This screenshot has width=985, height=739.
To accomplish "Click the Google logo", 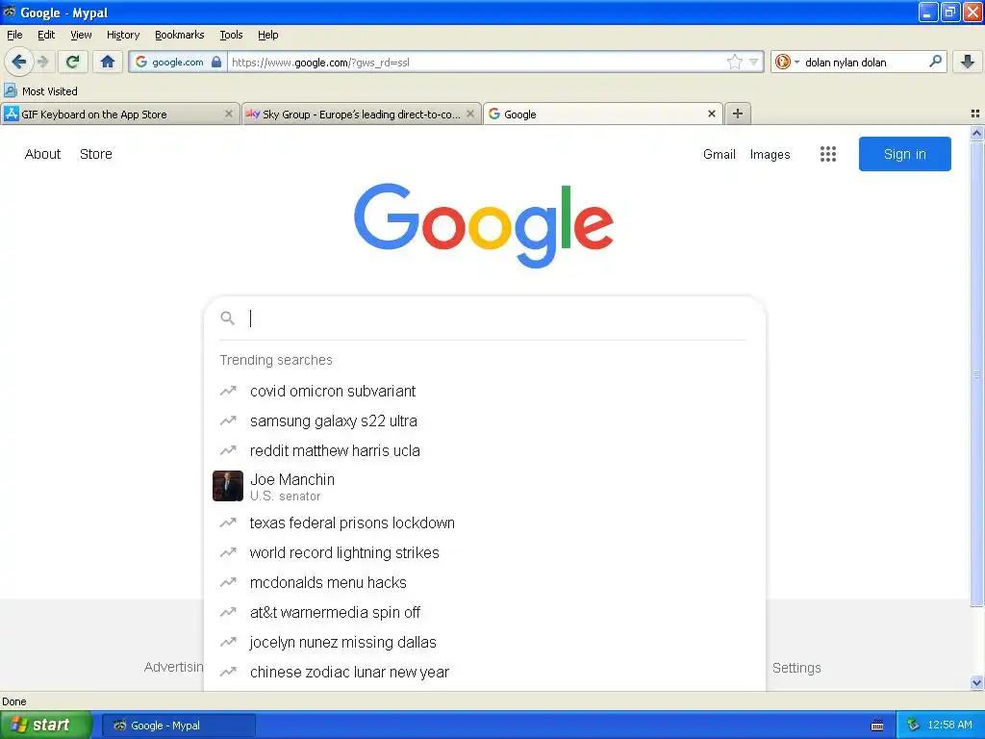I will [x=484, y=225].
